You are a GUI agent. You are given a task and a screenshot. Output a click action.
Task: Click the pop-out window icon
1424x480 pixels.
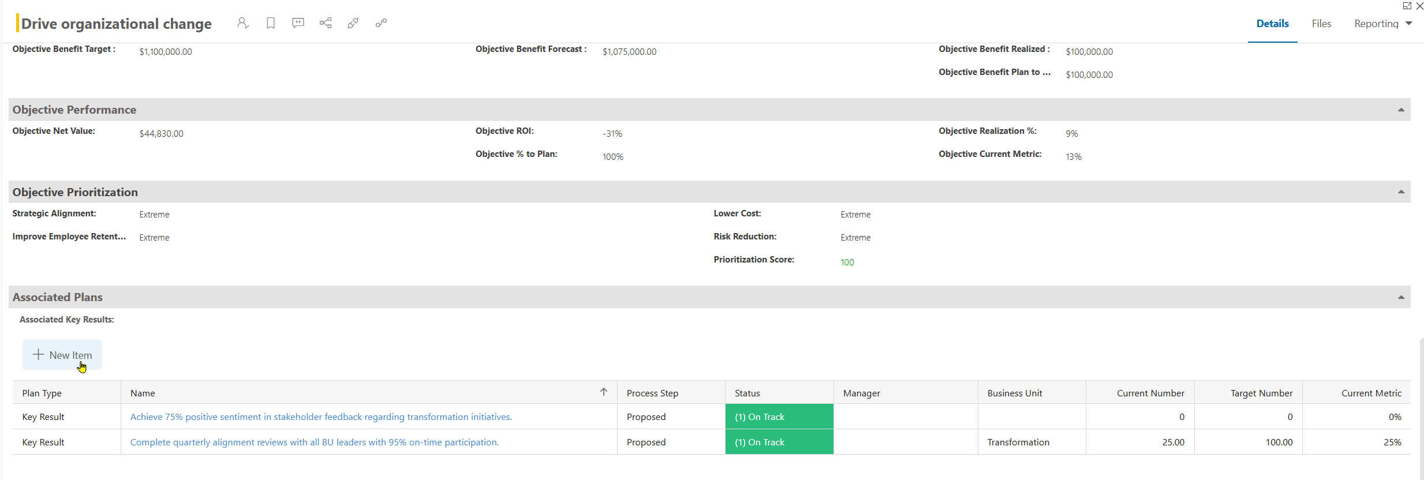pyautogui.click(x=1407, y=6)
